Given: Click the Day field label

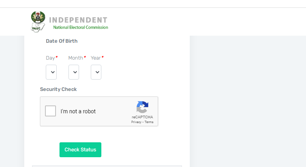Looking at the screenshot, I should coord(50,58).
